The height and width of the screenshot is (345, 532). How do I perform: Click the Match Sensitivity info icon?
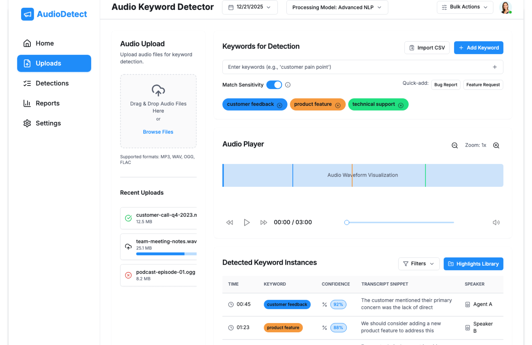(x=288, y=85)
